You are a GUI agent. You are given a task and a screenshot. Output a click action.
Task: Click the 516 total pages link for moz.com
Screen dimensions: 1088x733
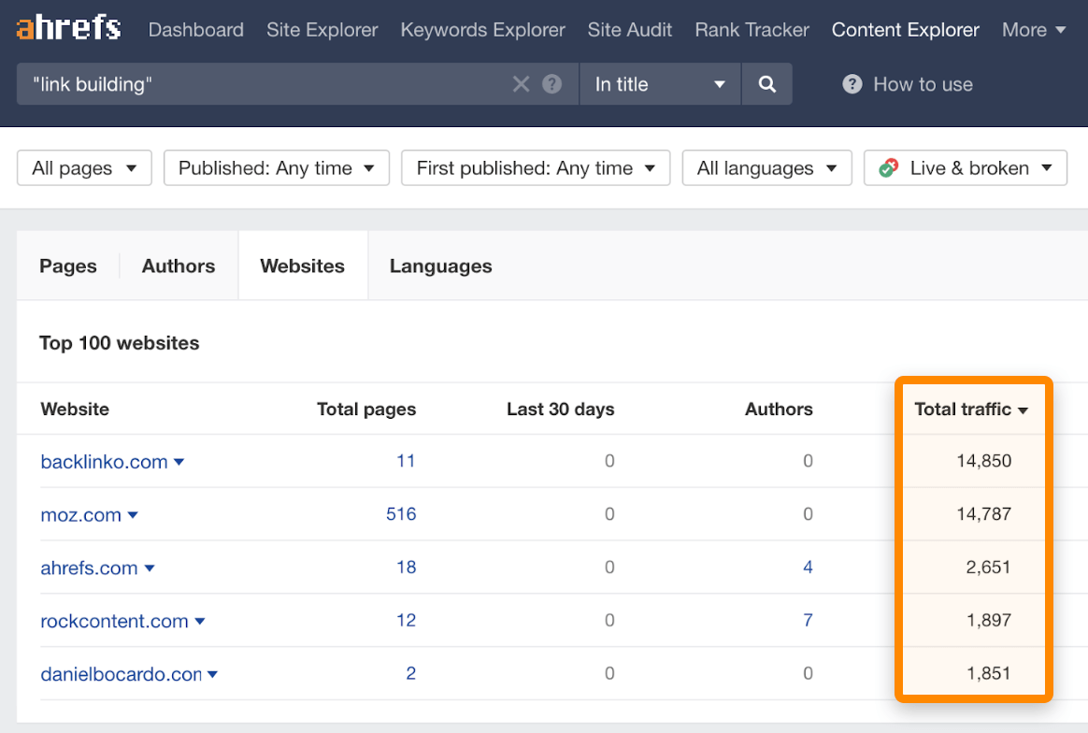(x=401, y=514)
